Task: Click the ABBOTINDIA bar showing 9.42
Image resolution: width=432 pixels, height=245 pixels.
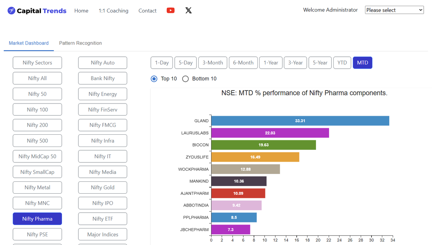Action: pos(236,205)
